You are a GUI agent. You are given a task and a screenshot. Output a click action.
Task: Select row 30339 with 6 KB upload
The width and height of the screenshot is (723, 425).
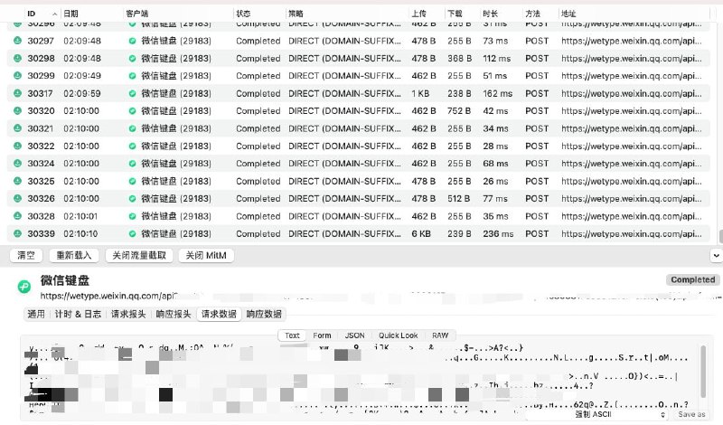358,233
